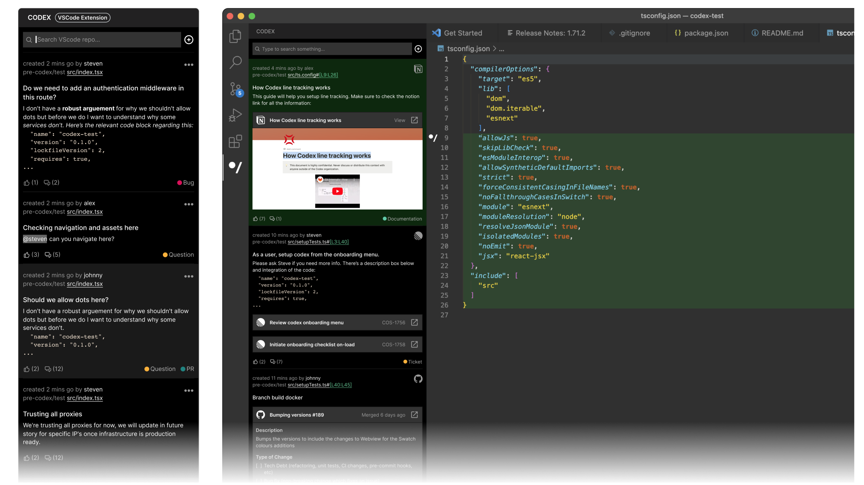Expand breadcrumb chevron after tsconfig.json

tap(494, 48)
